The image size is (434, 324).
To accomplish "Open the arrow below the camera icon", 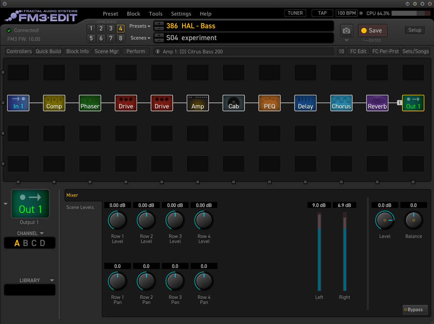I will click(x=347, y=41).
